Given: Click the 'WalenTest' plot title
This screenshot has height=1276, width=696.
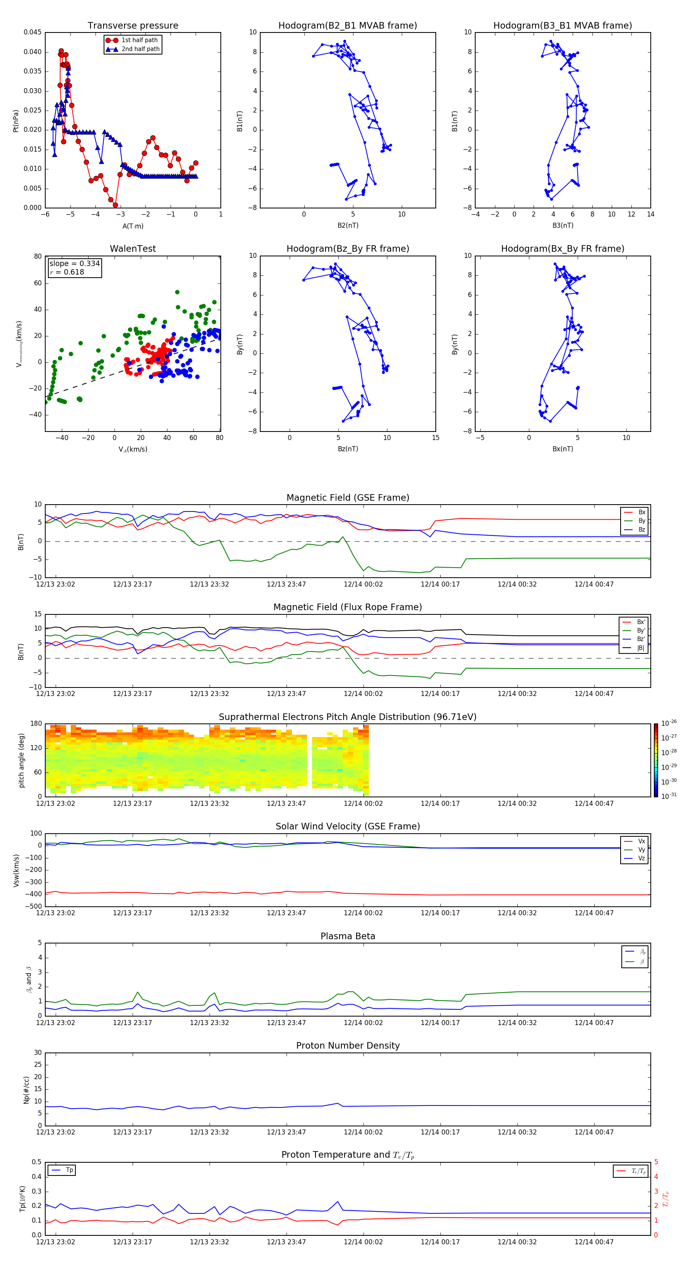Looking at the screenshot, I should [x=133, y=249].
